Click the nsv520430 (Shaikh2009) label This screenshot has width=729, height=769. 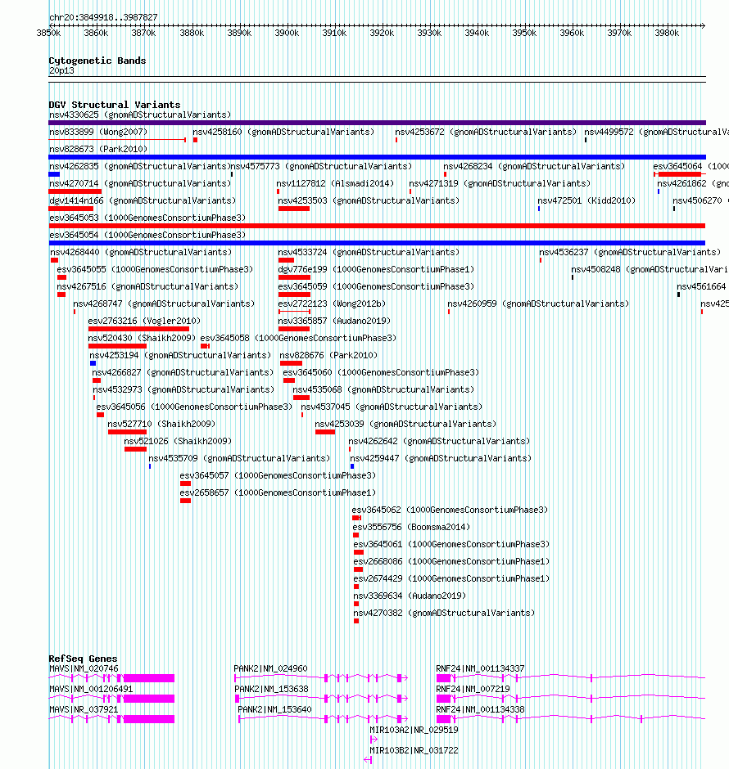142,338
